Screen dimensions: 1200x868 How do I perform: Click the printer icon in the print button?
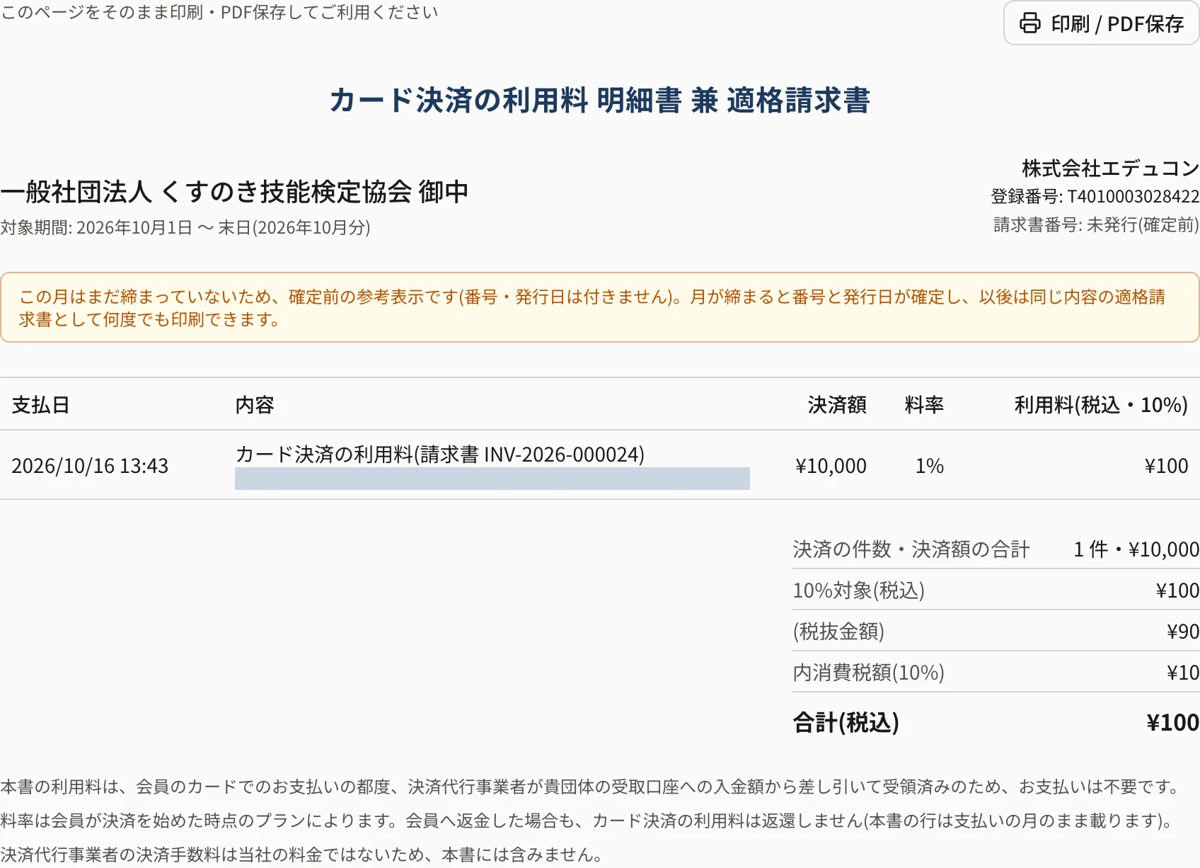point(1030,23)
